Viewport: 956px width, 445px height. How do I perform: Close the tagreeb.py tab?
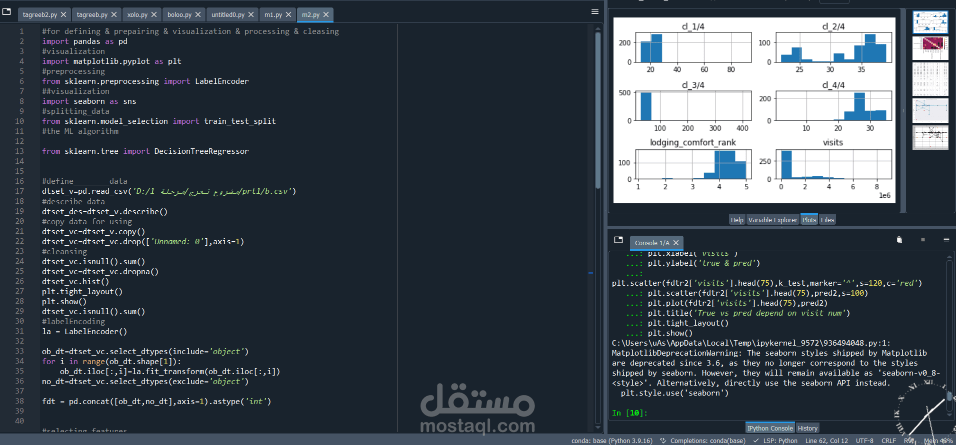(114, 14)
